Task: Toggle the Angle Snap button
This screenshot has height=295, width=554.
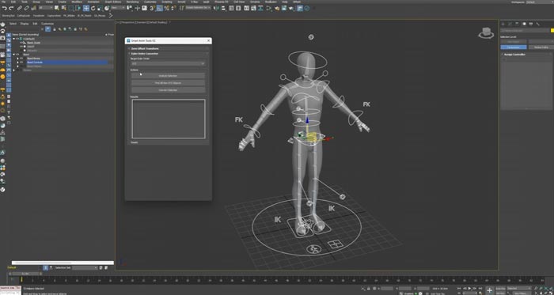Action: tap(160, 8)
